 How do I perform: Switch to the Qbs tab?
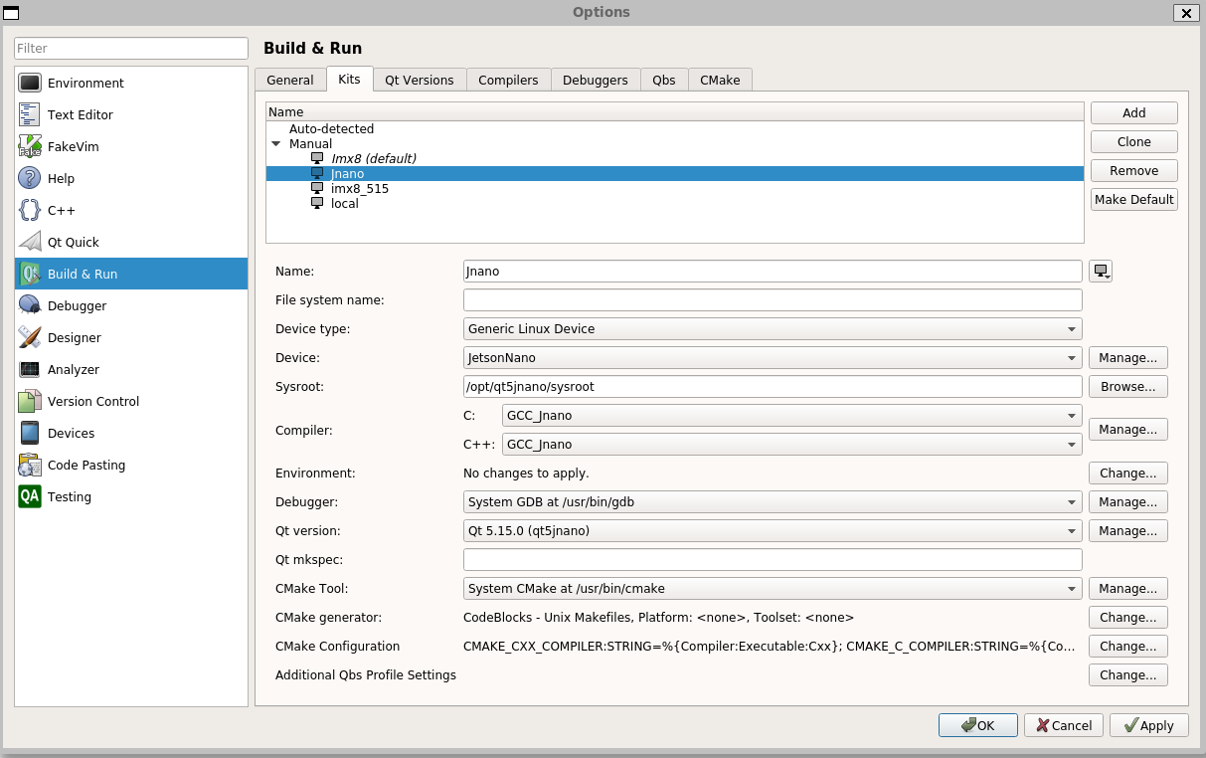664,81
